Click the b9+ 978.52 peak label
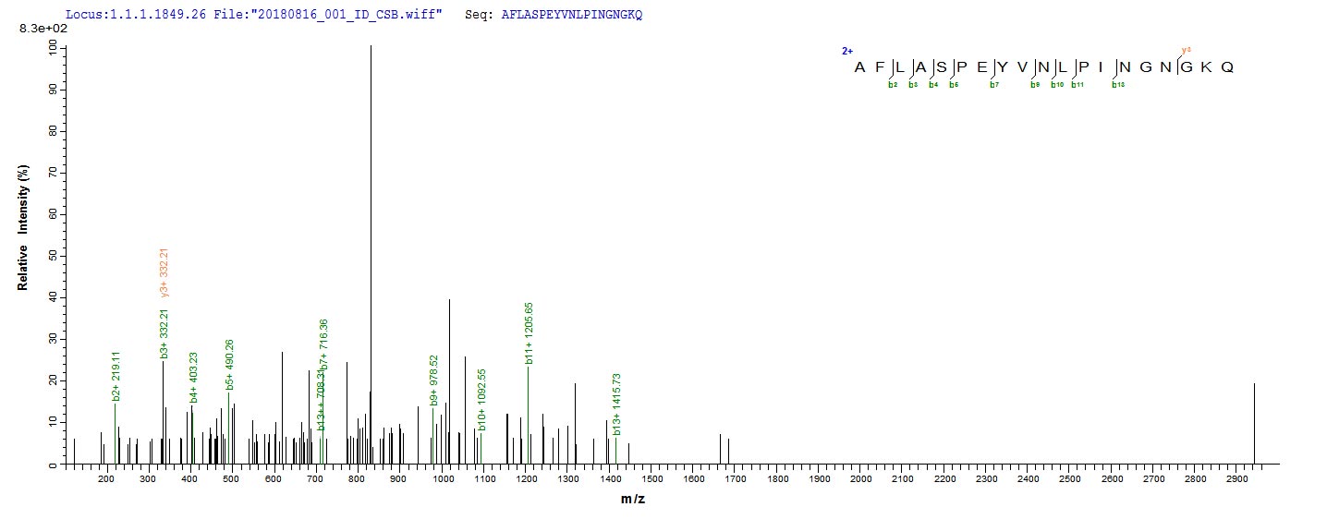 coord(433,380)
